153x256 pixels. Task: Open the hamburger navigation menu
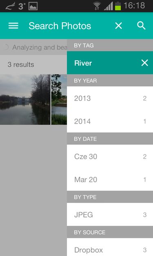click(x=13, y=26)
